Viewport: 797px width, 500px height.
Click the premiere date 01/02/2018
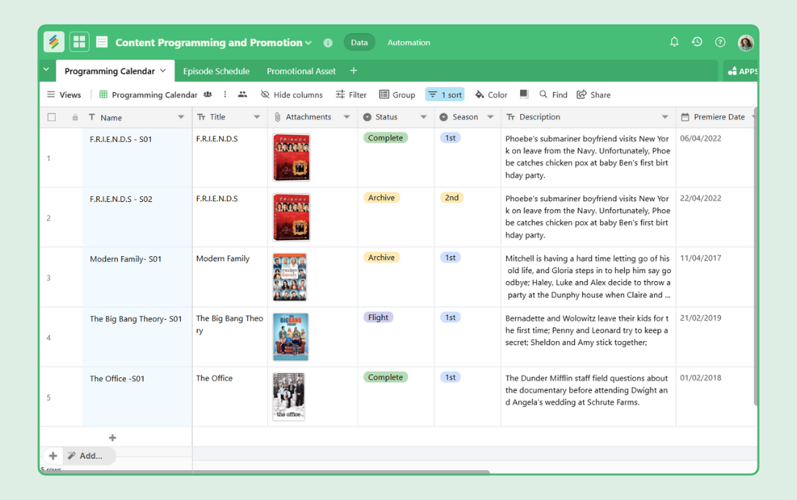tap(700, 378)
